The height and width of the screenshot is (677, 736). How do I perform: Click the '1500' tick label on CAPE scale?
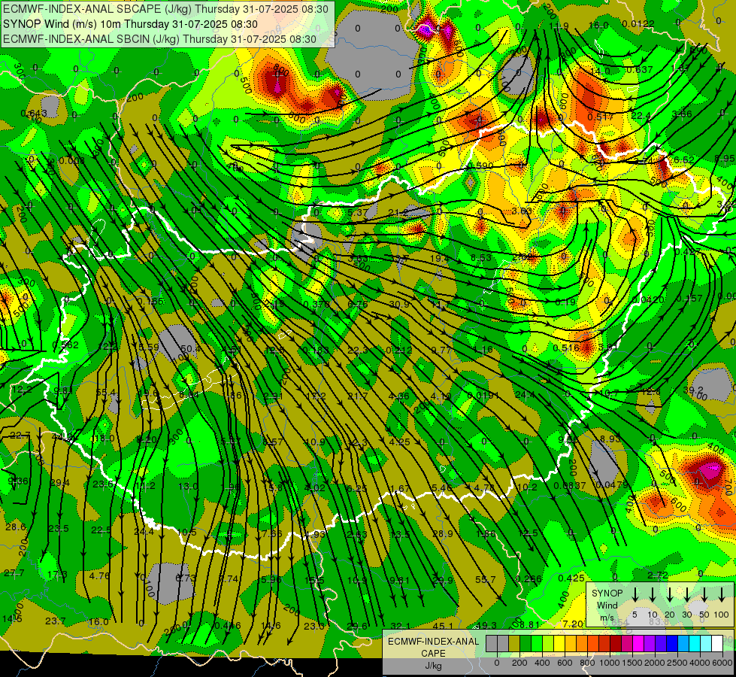tap(632, 663)
